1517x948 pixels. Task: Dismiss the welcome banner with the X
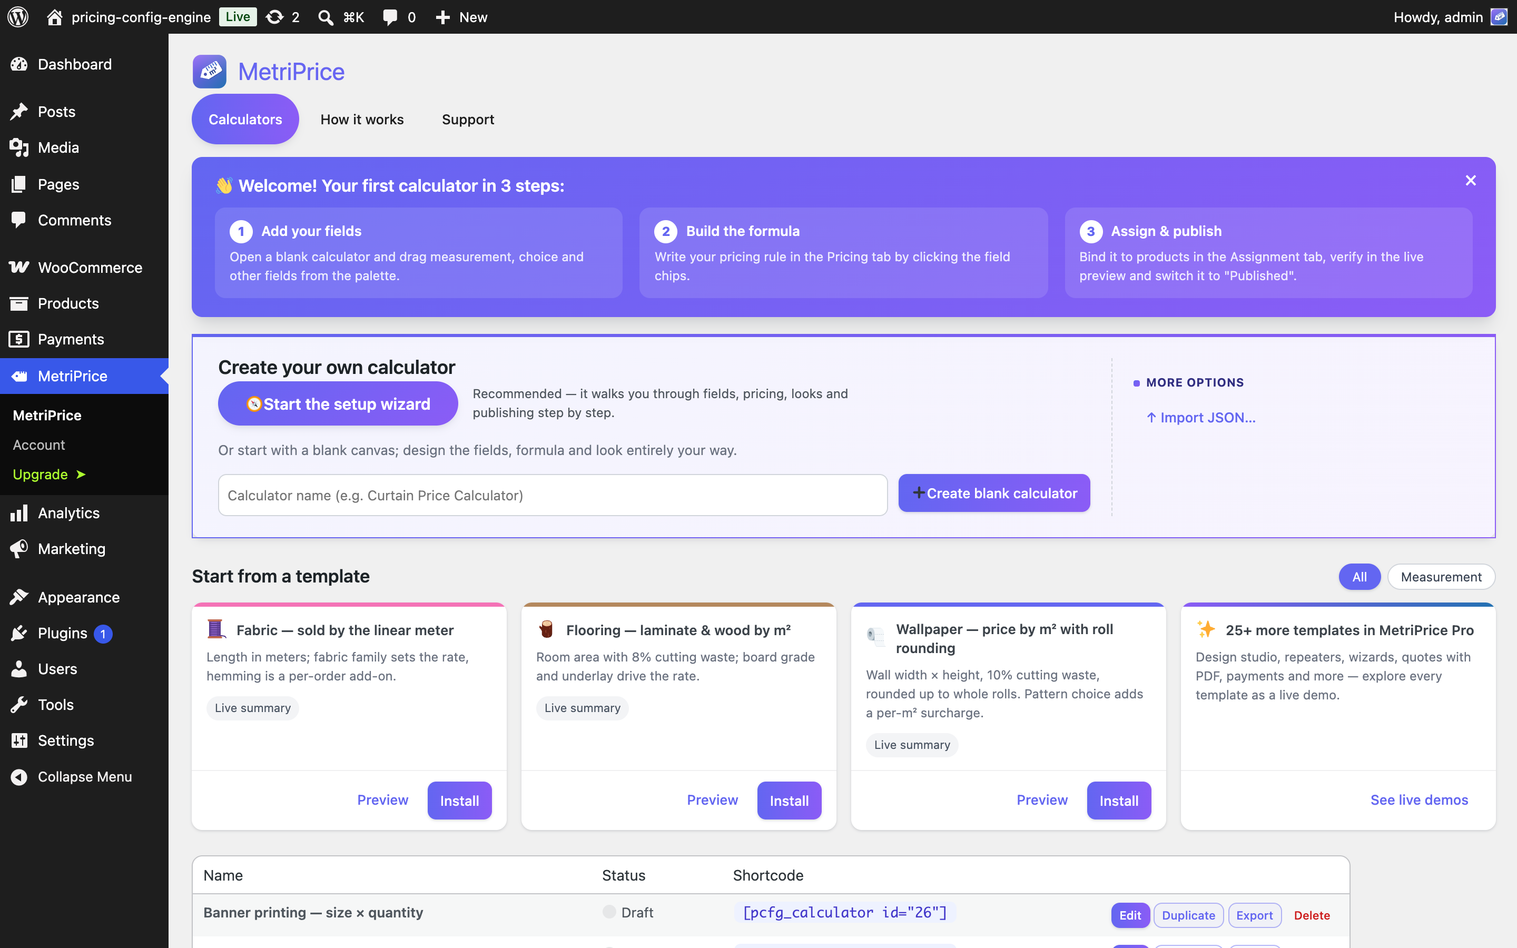pyautogui.click(x=1471, y=181)
